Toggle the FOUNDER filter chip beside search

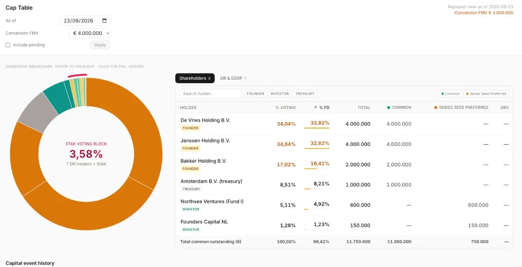pyautogui.click(x=256, y=94)
